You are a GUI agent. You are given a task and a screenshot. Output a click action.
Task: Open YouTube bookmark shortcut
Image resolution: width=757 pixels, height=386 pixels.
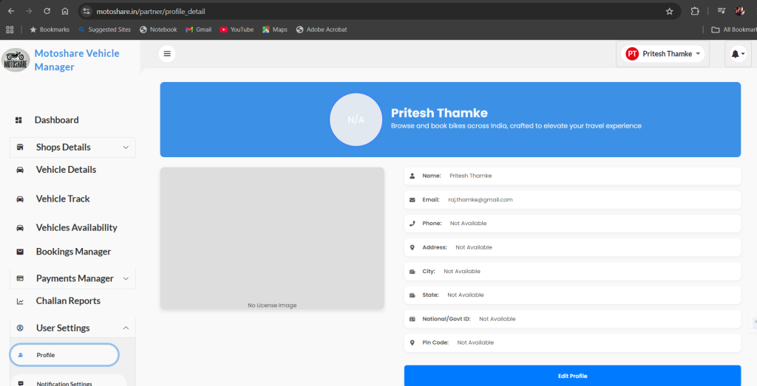click(237, 30)
